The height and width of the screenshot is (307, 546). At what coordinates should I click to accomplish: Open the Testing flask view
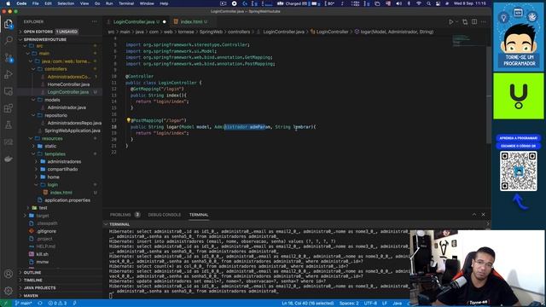pyautogui.click(x=9, y=125)
